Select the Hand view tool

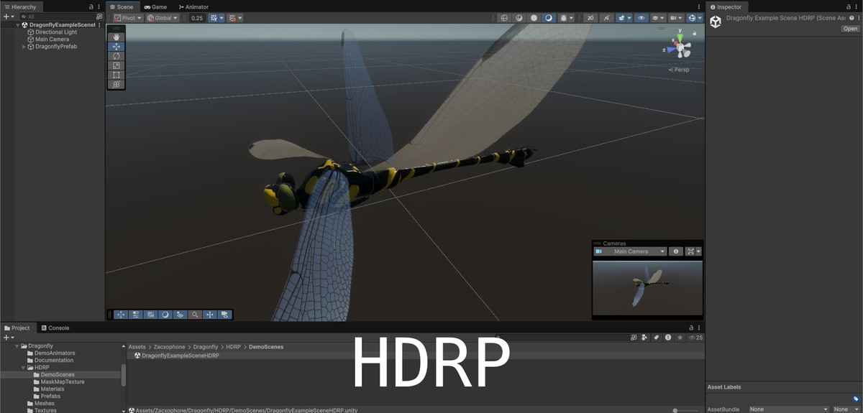click(x=117, y=37)
